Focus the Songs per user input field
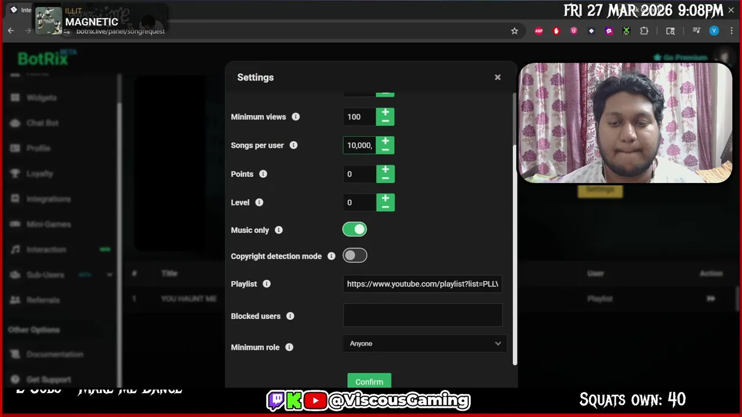742x417 pixels. pyautogui.click(x=359, y=145)
